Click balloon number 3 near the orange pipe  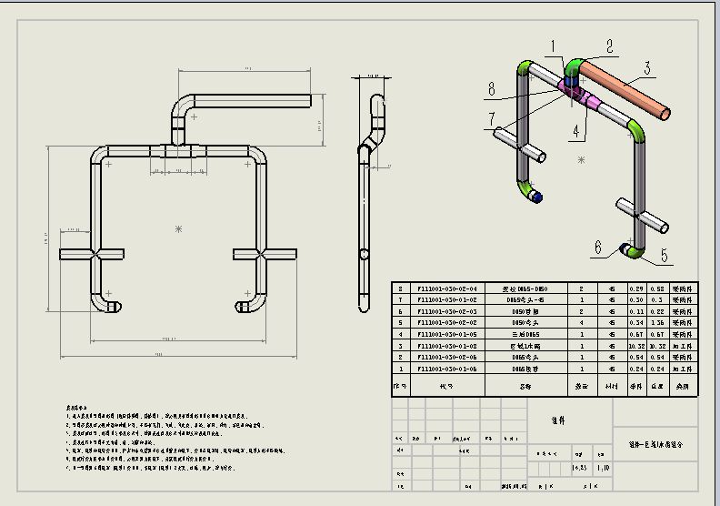[647, 68]
